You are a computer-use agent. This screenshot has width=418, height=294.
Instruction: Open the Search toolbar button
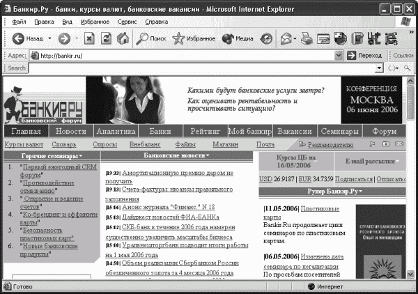coord(151,38)
